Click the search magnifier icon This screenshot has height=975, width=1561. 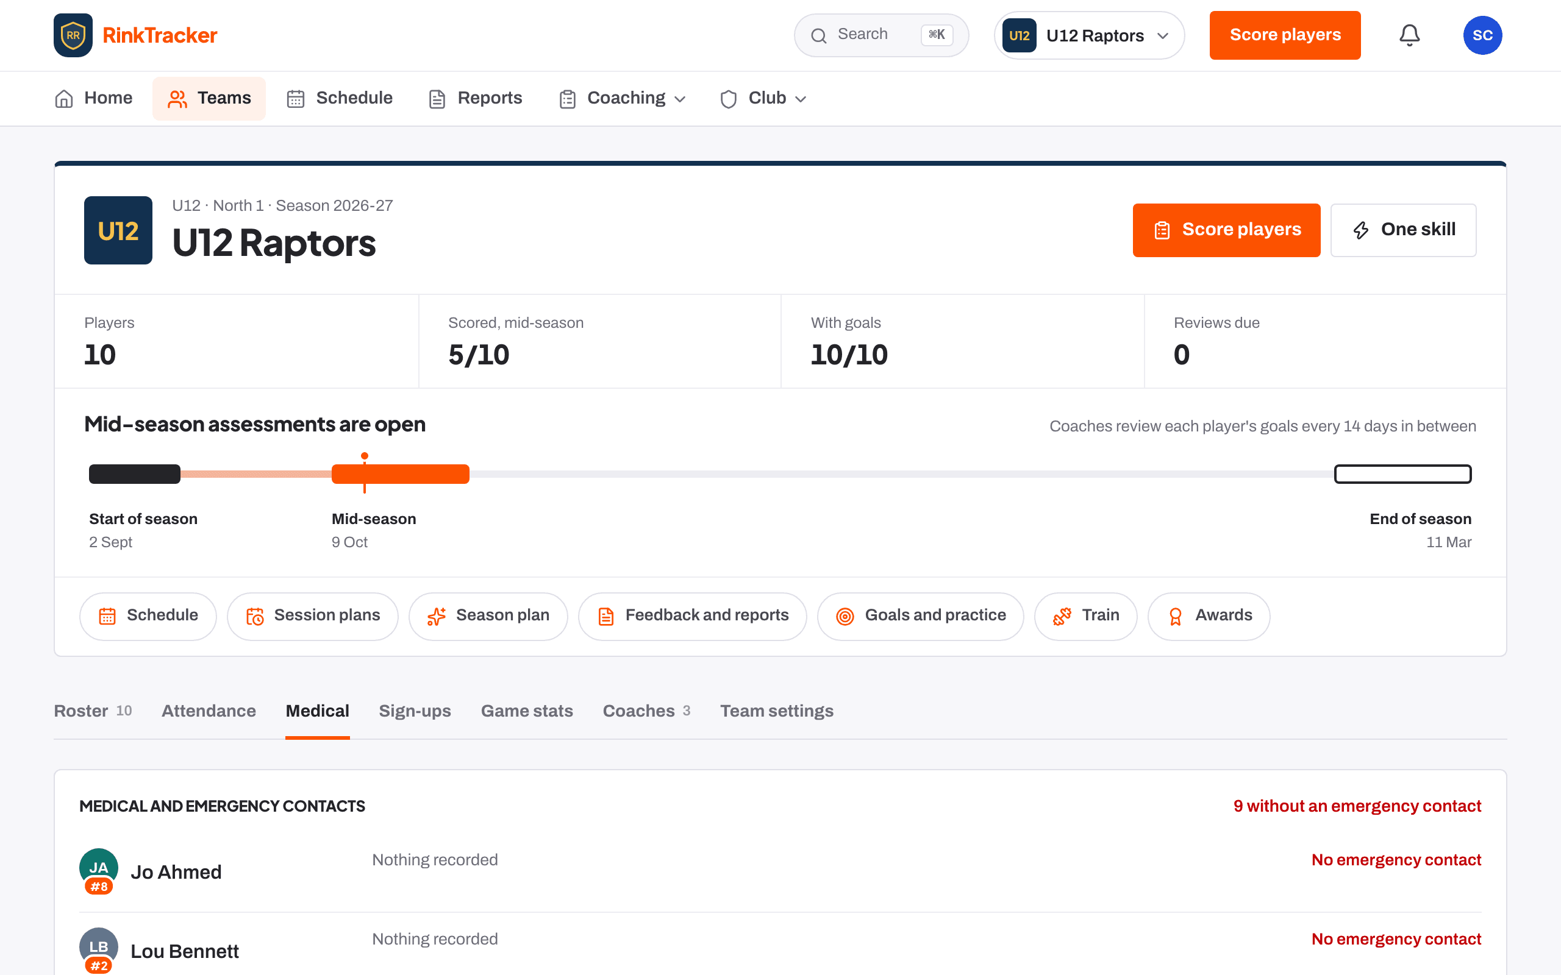click(818, 35)
